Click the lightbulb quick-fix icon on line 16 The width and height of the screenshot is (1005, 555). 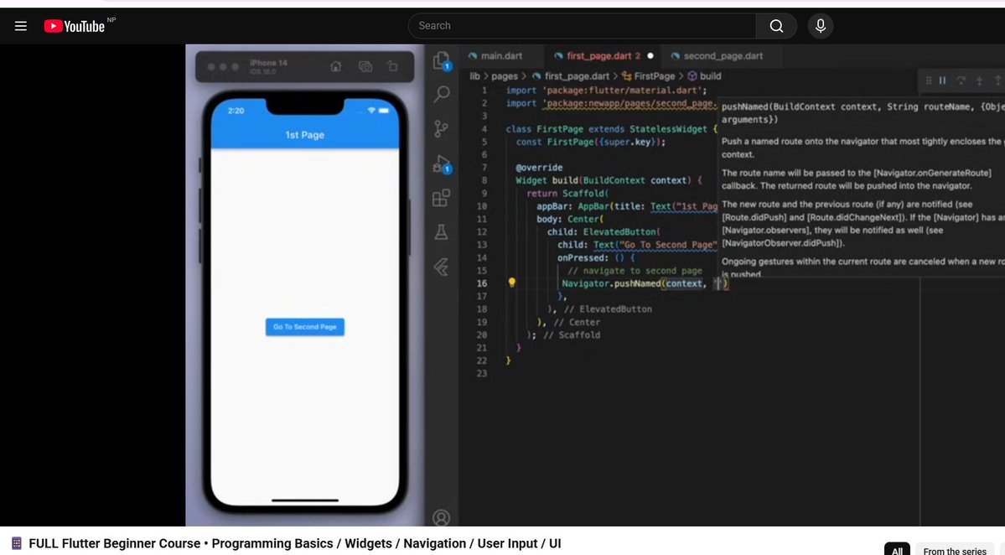pyautogui.click(x=511, y=283)
